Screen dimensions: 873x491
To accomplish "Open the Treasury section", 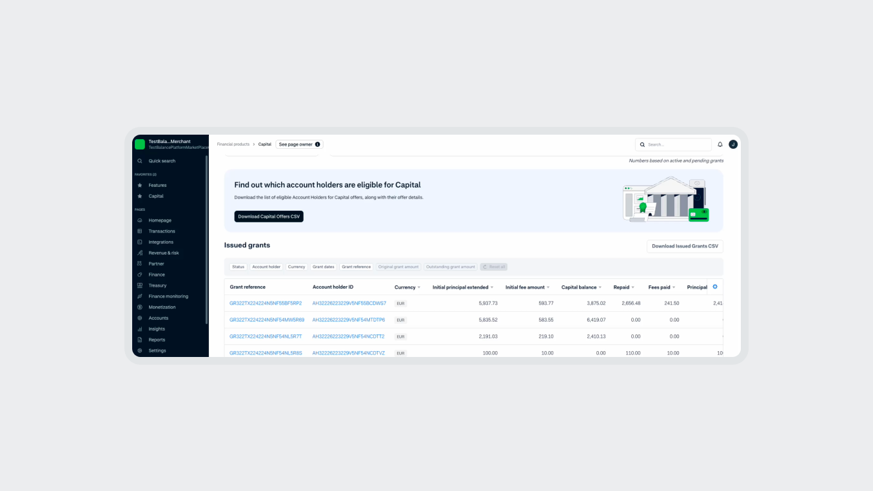I will tap(157, 285).
